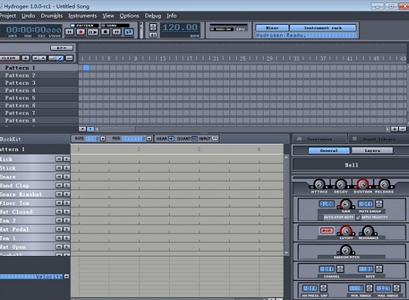Screen dimensions: 409x300
Task: Click the Cutoff knob
Action: [x=346, y=231]
